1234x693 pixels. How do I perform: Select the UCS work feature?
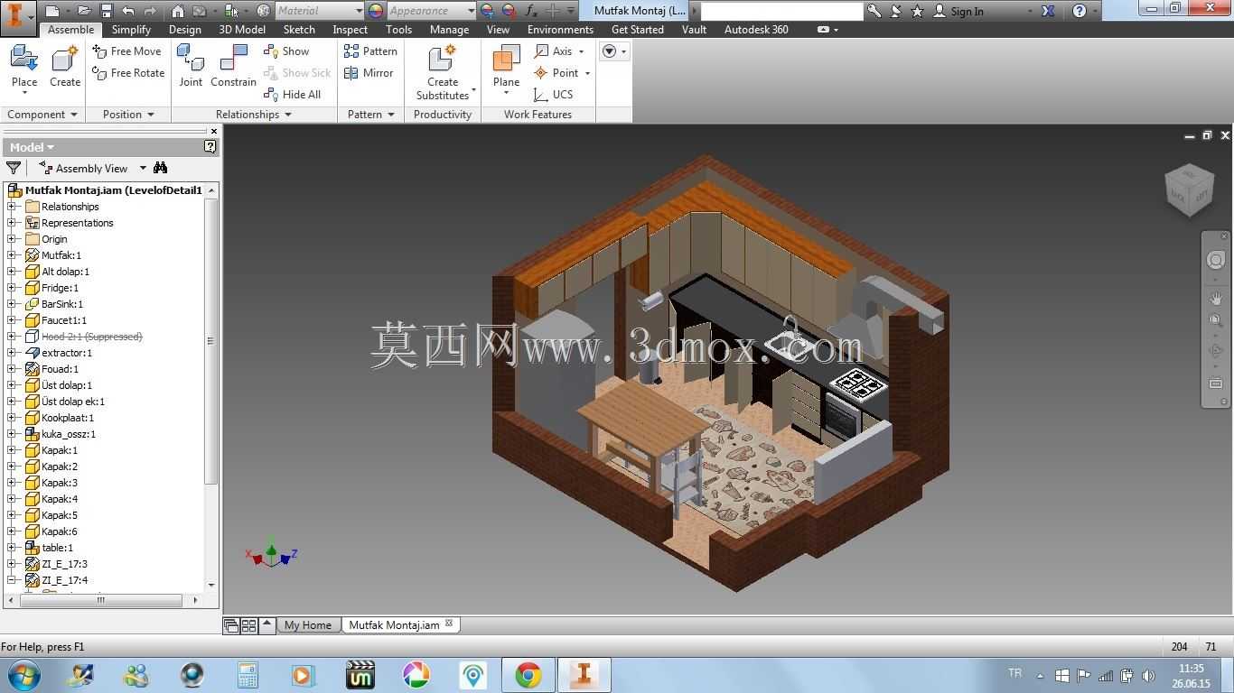[553, 95]
